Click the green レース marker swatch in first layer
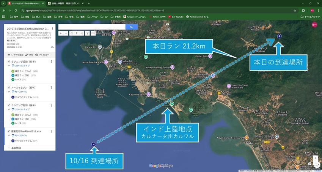This screenshot has height=172, width=322. [13, 80]
